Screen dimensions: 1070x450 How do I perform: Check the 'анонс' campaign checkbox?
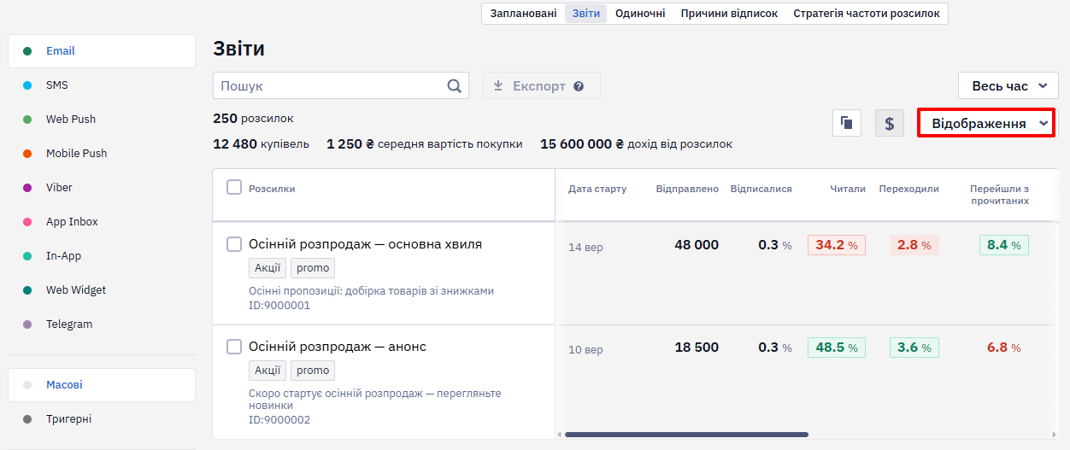click(234, 347)
